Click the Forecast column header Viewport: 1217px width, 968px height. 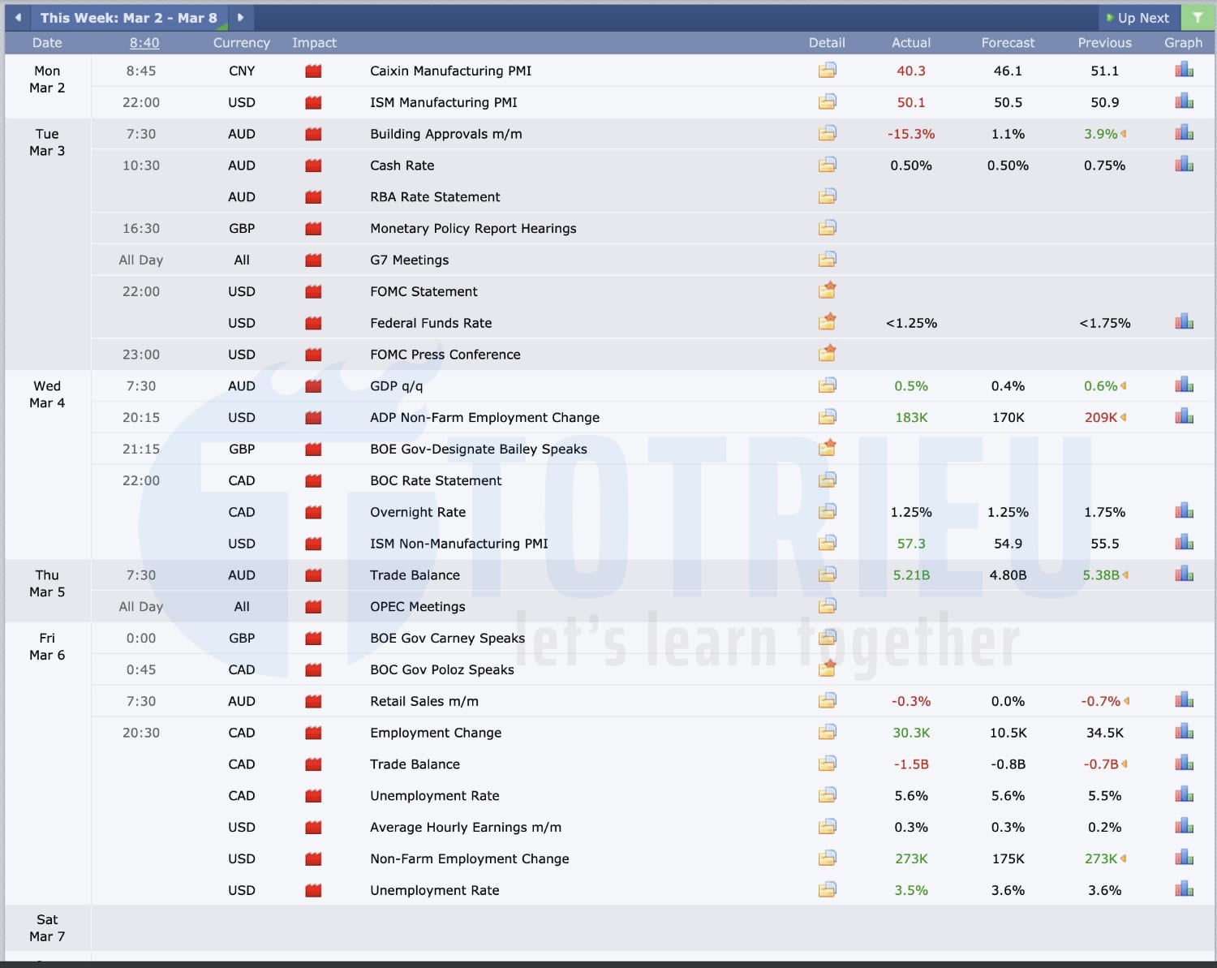tap(1008, 43)
